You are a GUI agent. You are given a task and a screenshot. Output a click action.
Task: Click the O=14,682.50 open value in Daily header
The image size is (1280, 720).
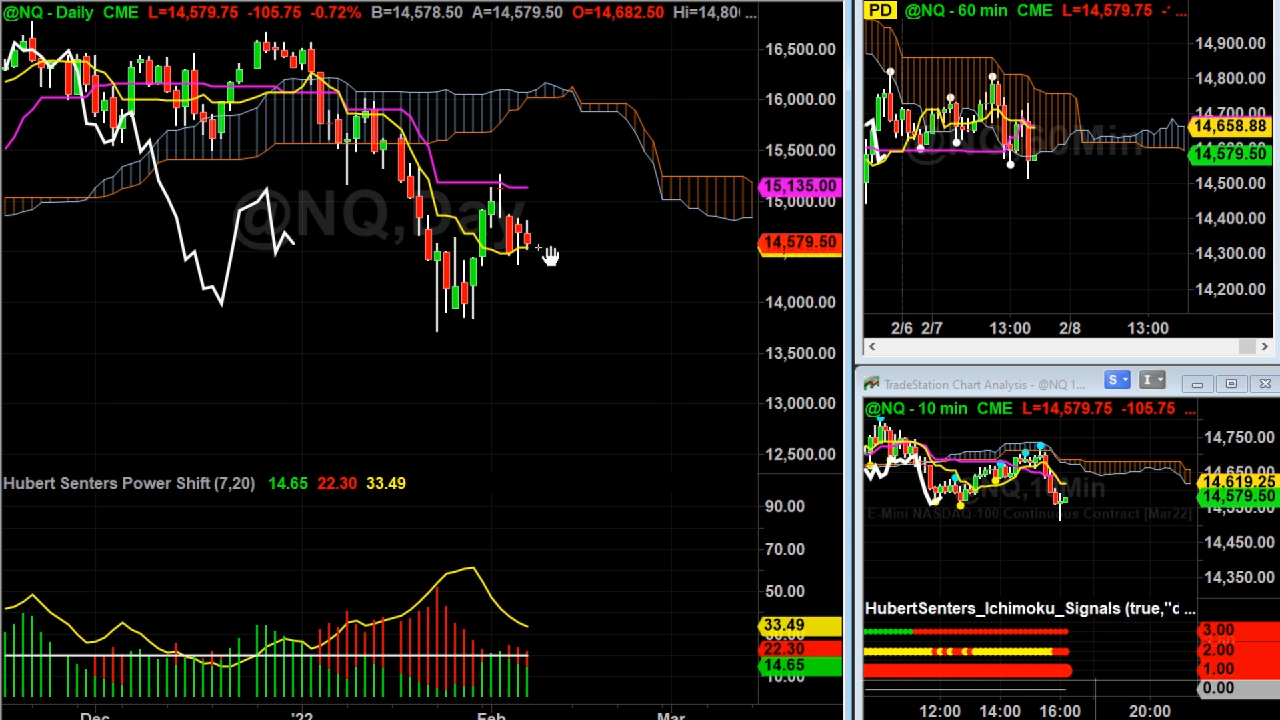click(x=618, y=13)
